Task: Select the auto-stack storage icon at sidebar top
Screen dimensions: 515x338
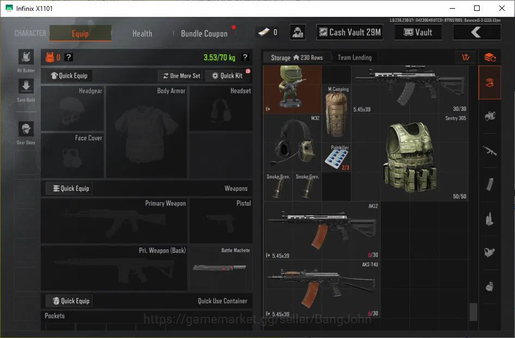Action: point(490,58)
